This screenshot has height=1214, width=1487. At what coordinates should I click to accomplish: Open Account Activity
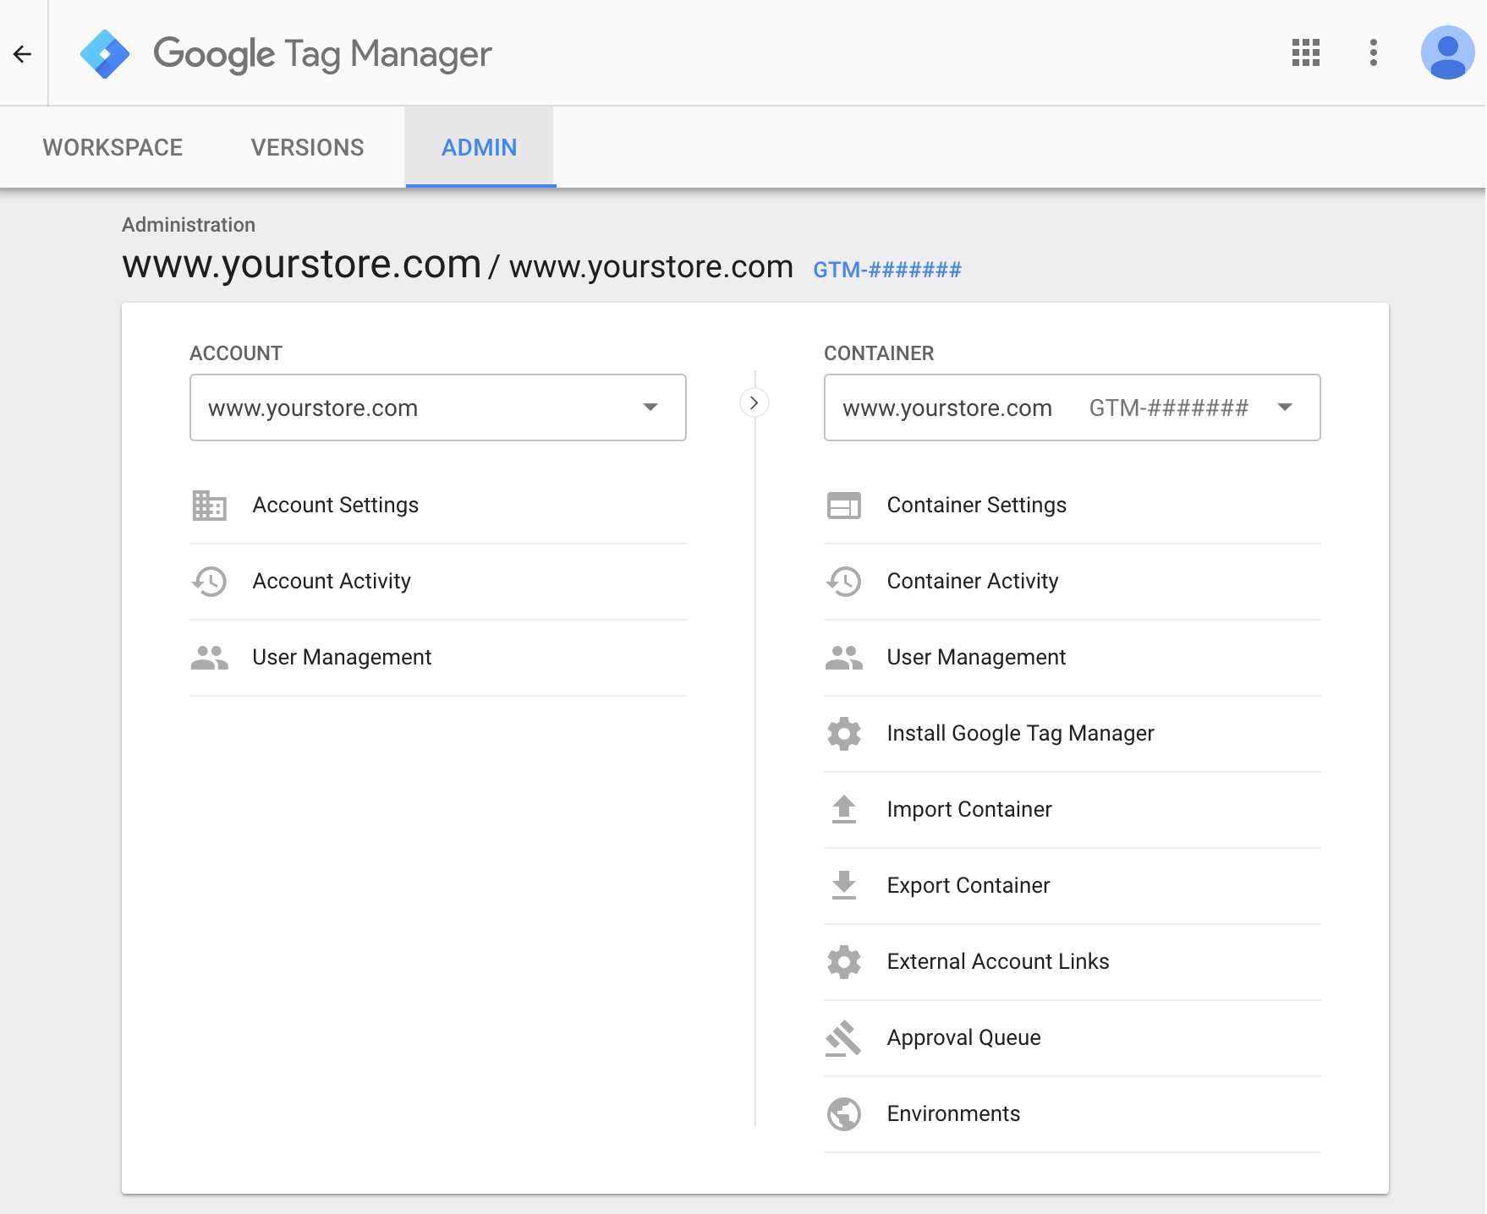coord(437,582)
